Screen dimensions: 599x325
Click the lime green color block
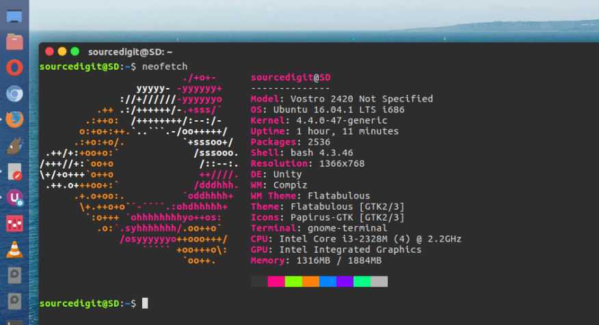(x=293, y=281)
